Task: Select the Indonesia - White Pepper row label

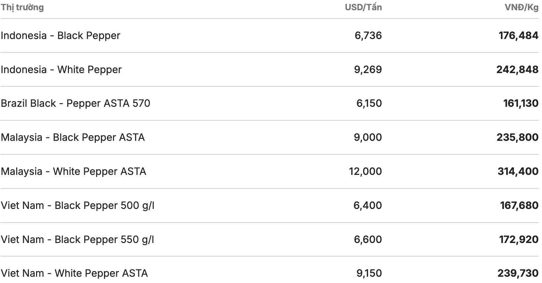Action: tap(61, 69)
